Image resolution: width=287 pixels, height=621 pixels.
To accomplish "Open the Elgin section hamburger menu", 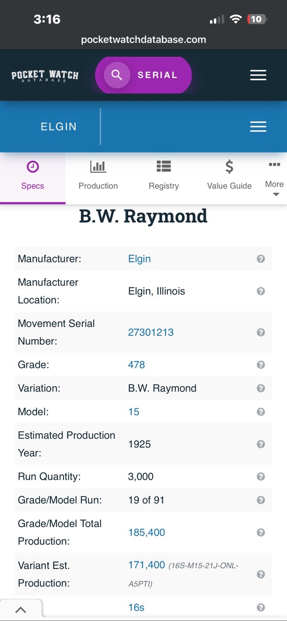I will pyautogui.click(x=258, y=127).
